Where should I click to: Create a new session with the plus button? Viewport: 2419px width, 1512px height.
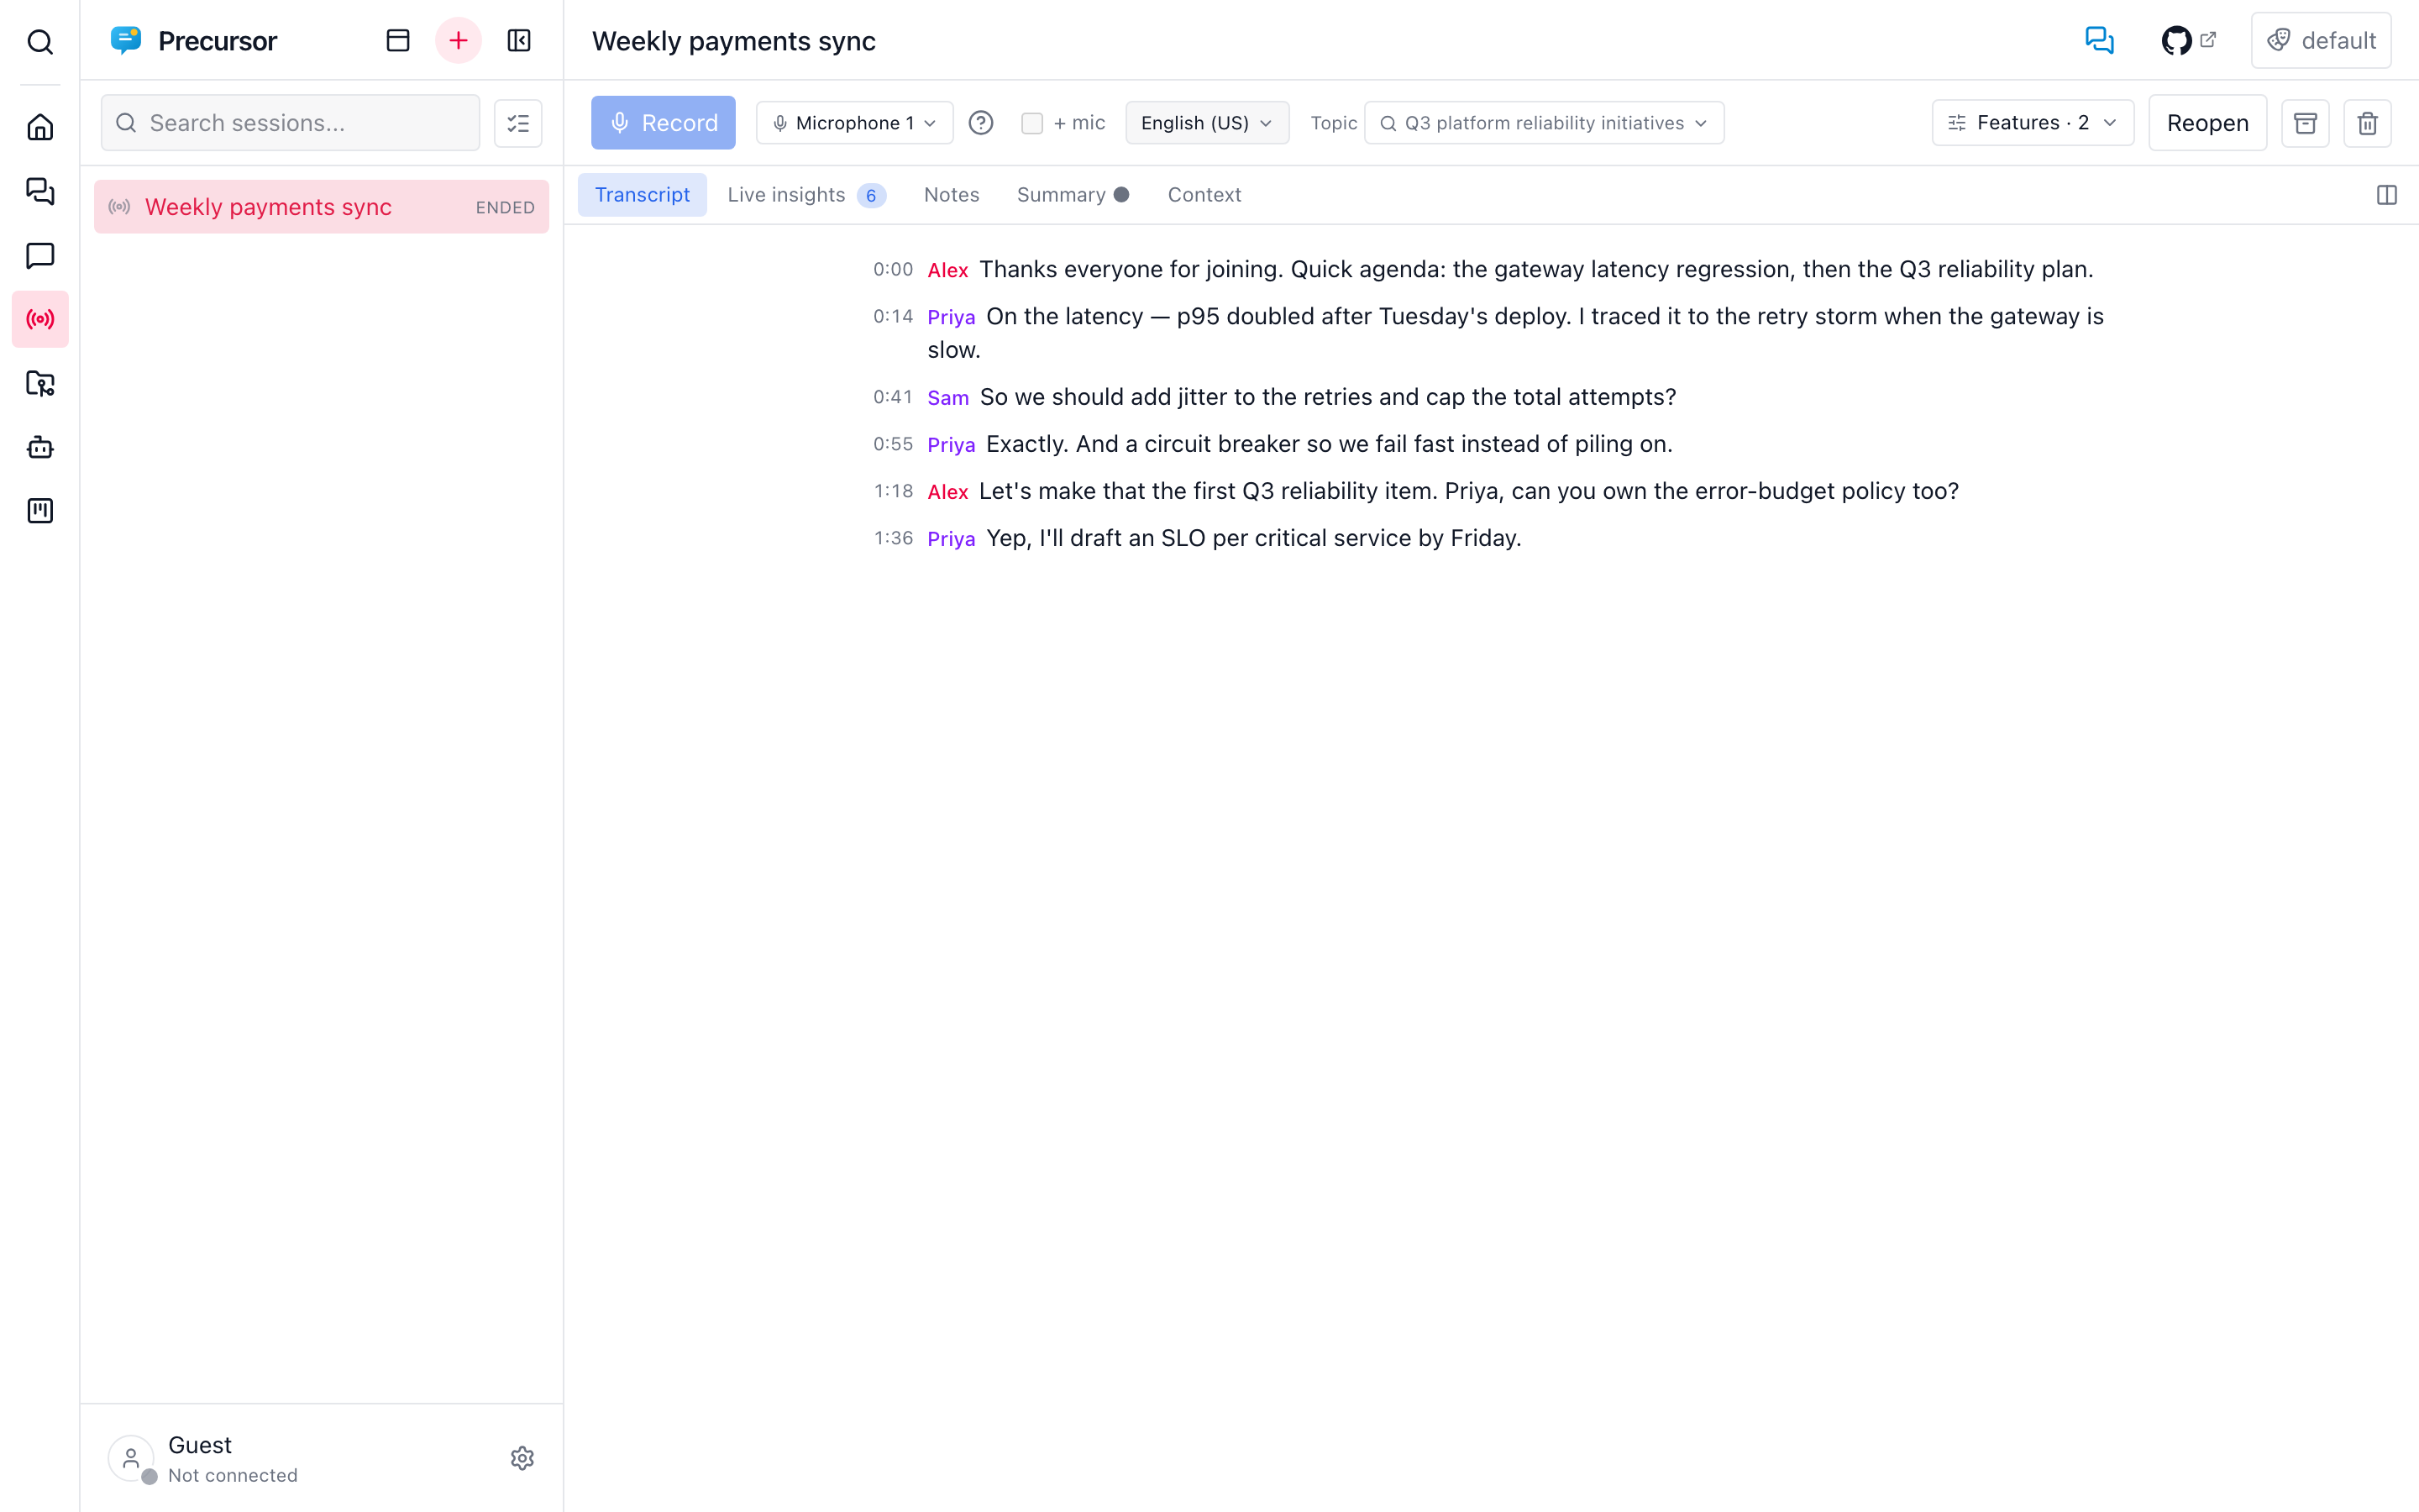coord(458,41)
